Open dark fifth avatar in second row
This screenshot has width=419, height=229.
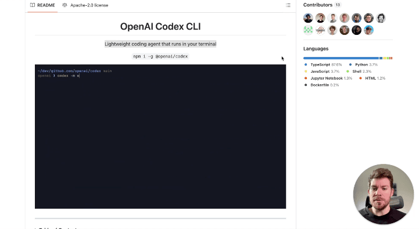[x=356, y=30]
